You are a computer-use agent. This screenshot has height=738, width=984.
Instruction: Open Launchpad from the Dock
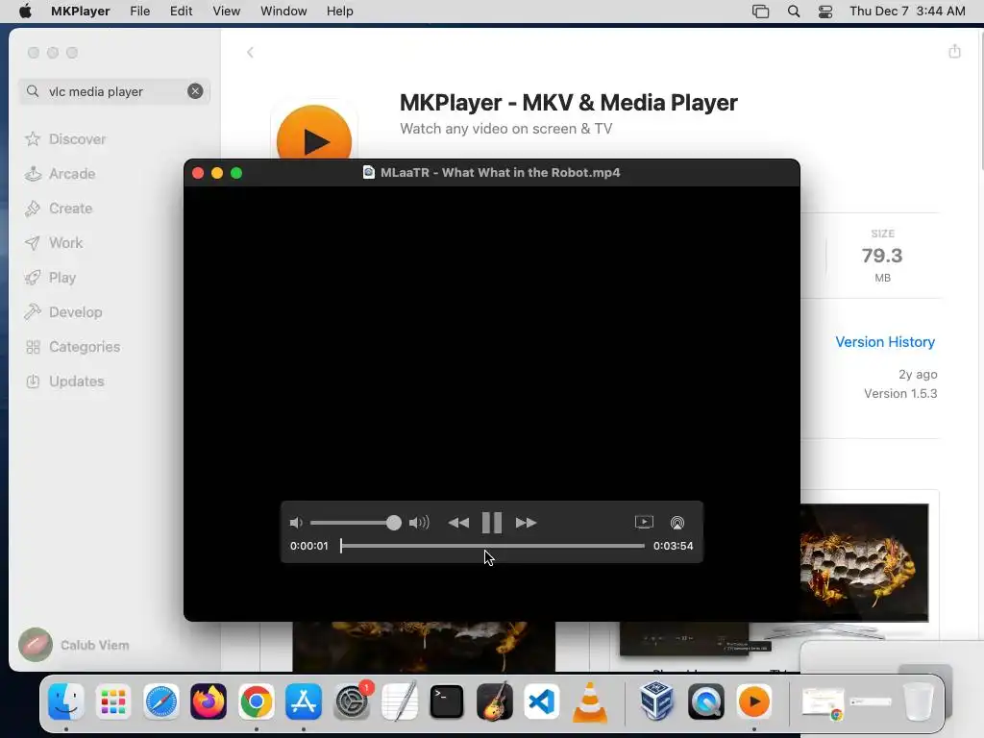(x=113, y=701)
